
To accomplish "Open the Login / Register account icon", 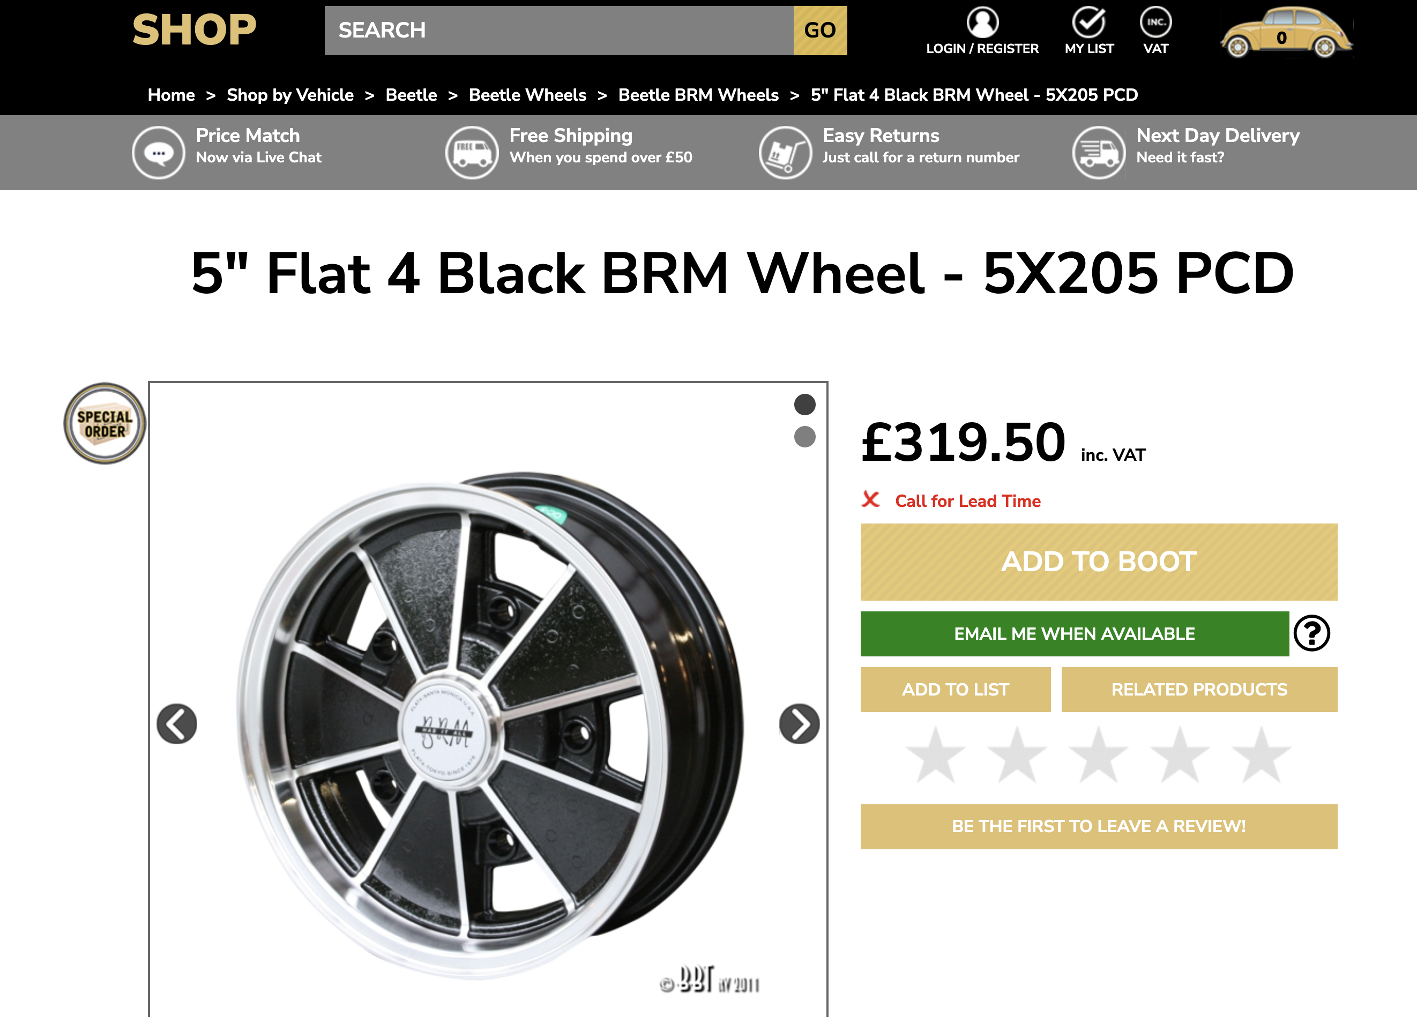I will 982,23.
